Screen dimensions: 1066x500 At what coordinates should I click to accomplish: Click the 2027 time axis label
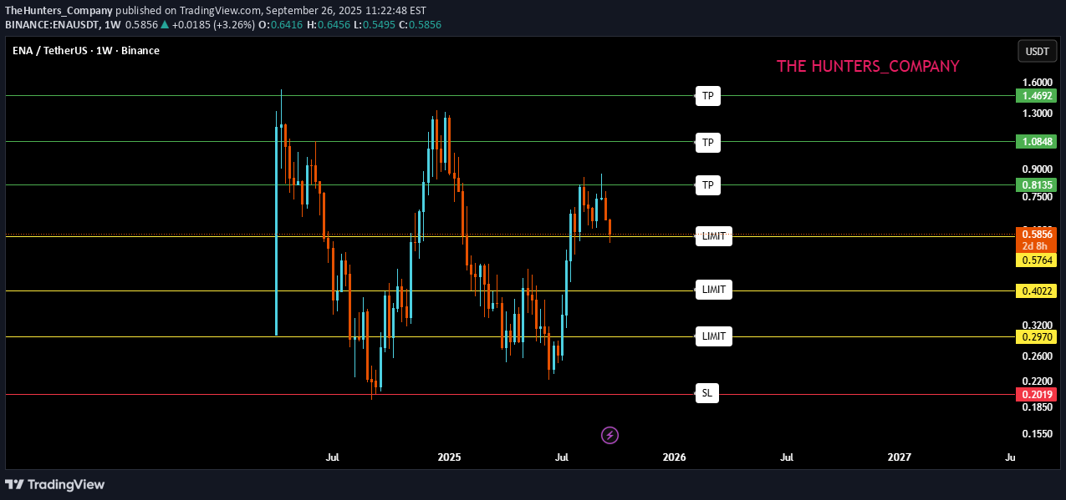(900, 457)
